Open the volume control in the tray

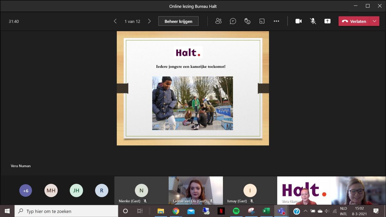pos(327,211)
